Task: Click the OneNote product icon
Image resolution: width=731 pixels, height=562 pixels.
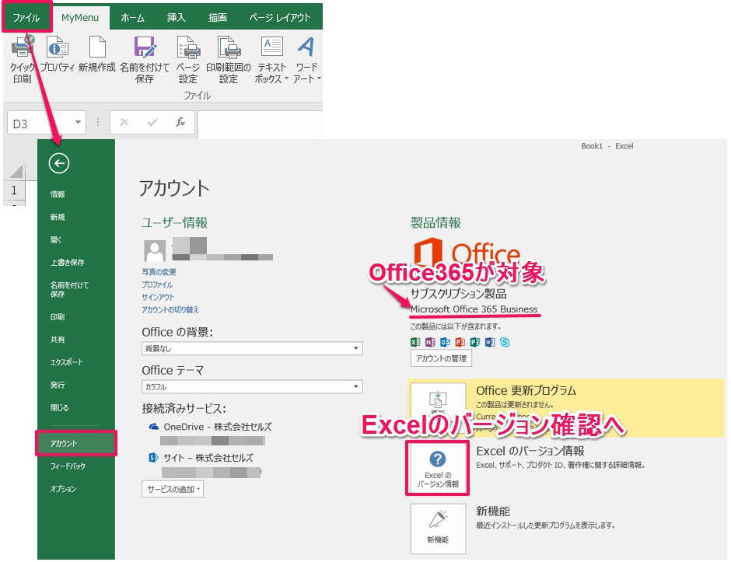Action: click(430, 343)
